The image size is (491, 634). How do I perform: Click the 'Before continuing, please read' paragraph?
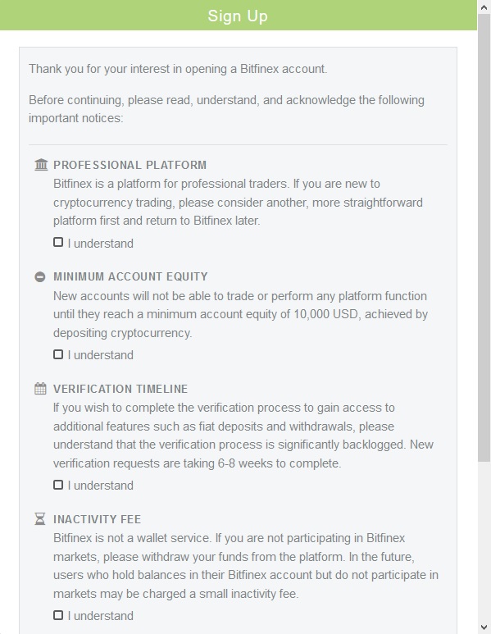(x=226, y=109)
